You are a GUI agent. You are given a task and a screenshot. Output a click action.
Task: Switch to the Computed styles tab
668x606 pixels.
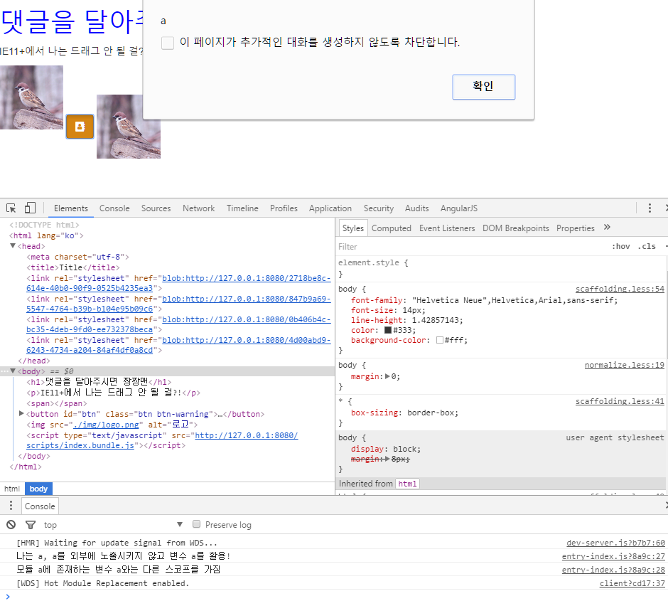pyautogui.click(x=392, y=228)
